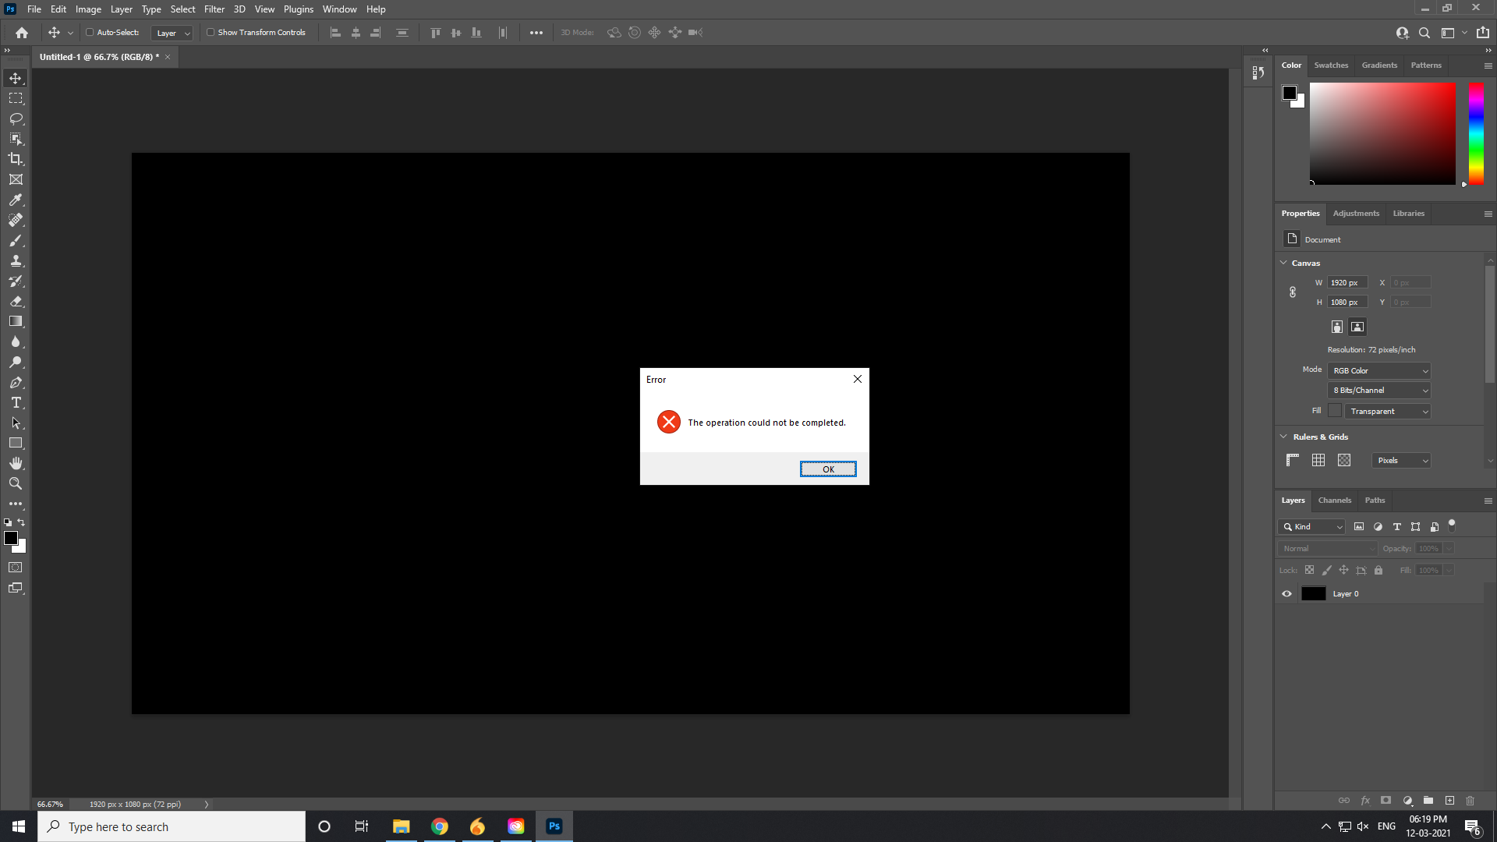Create a new layer
This screenshot has height=842, width=1497.
(1449, 801)
